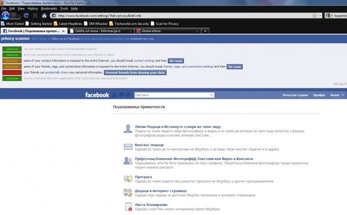Click the magnifier search button
Screen dimensions: 347x215
211,95
